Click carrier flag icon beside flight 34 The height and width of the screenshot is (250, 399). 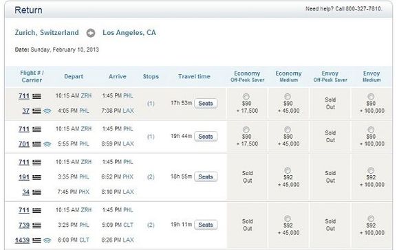[x=37, y=192]
